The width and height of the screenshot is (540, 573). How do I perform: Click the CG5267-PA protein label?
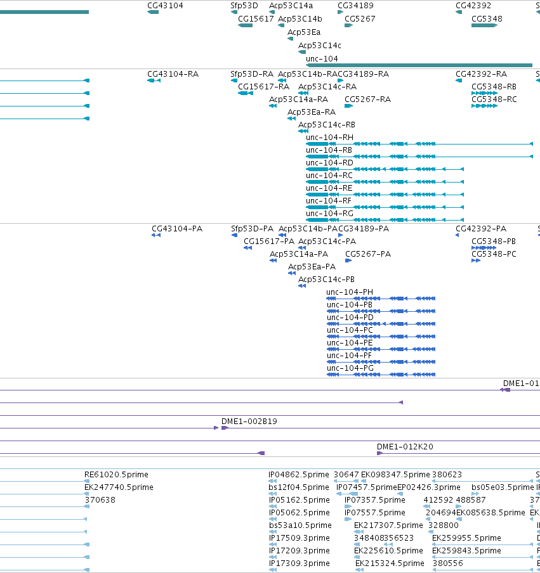[x=367, y=254]
